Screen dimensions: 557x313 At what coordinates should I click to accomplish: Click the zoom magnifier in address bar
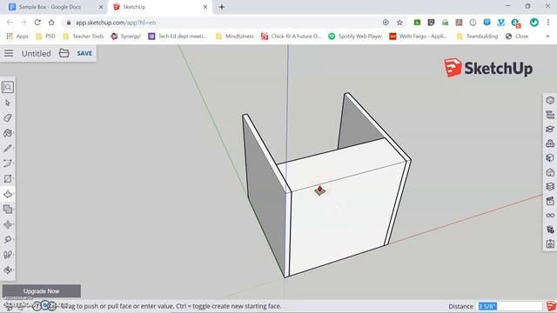coord(386,23)
